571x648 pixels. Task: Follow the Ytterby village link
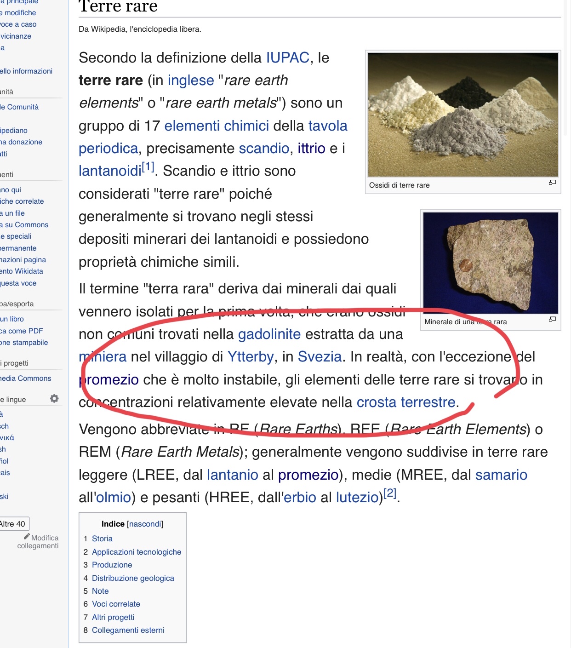click(251, 357)
